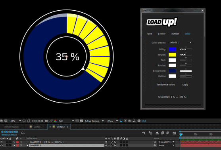The height and width of the screenshot is (150, 221).
Task: Hide layer 1 with its eye icon
Action: (2, 142)
